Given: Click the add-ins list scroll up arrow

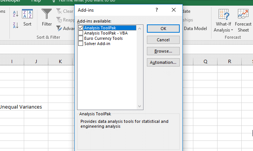Looking at the screenshot, I should (x=140, y=29).
